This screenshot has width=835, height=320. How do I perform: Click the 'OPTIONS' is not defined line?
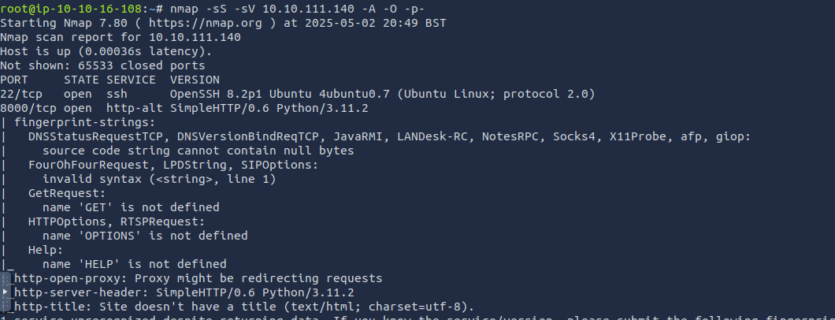(145, 236)
